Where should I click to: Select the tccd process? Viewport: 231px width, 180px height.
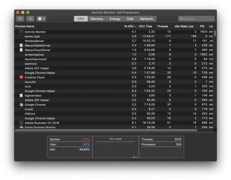pyautogui.click(x=114, y=87)
